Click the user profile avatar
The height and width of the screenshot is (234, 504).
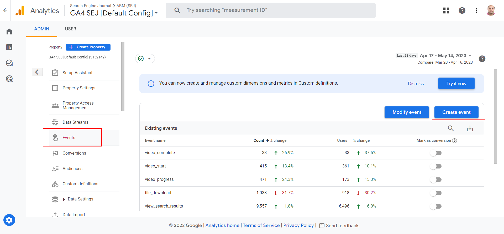(491, 10)
